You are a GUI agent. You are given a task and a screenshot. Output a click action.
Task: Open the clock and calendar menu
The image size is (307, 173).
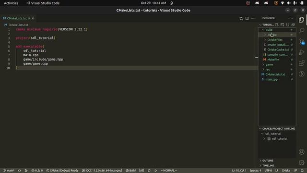(x=153, y=3)
